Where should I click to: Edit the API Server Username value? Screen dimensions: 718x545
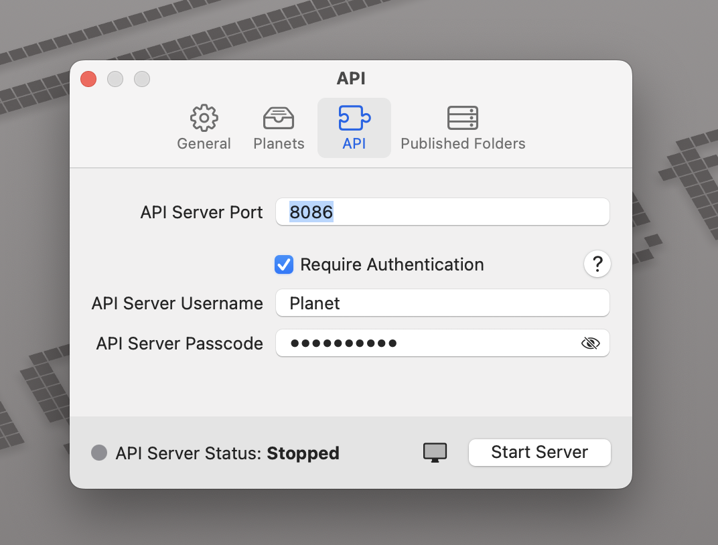coord(442,303)
